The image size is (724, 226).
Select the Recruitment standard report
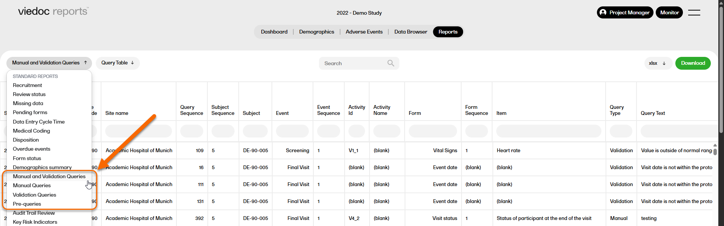(27, 85)
